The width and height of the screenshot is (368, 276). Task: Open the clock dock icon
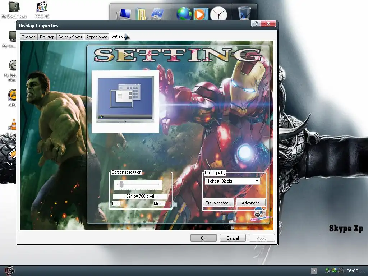pyautogui.click(x=218, y=14)
